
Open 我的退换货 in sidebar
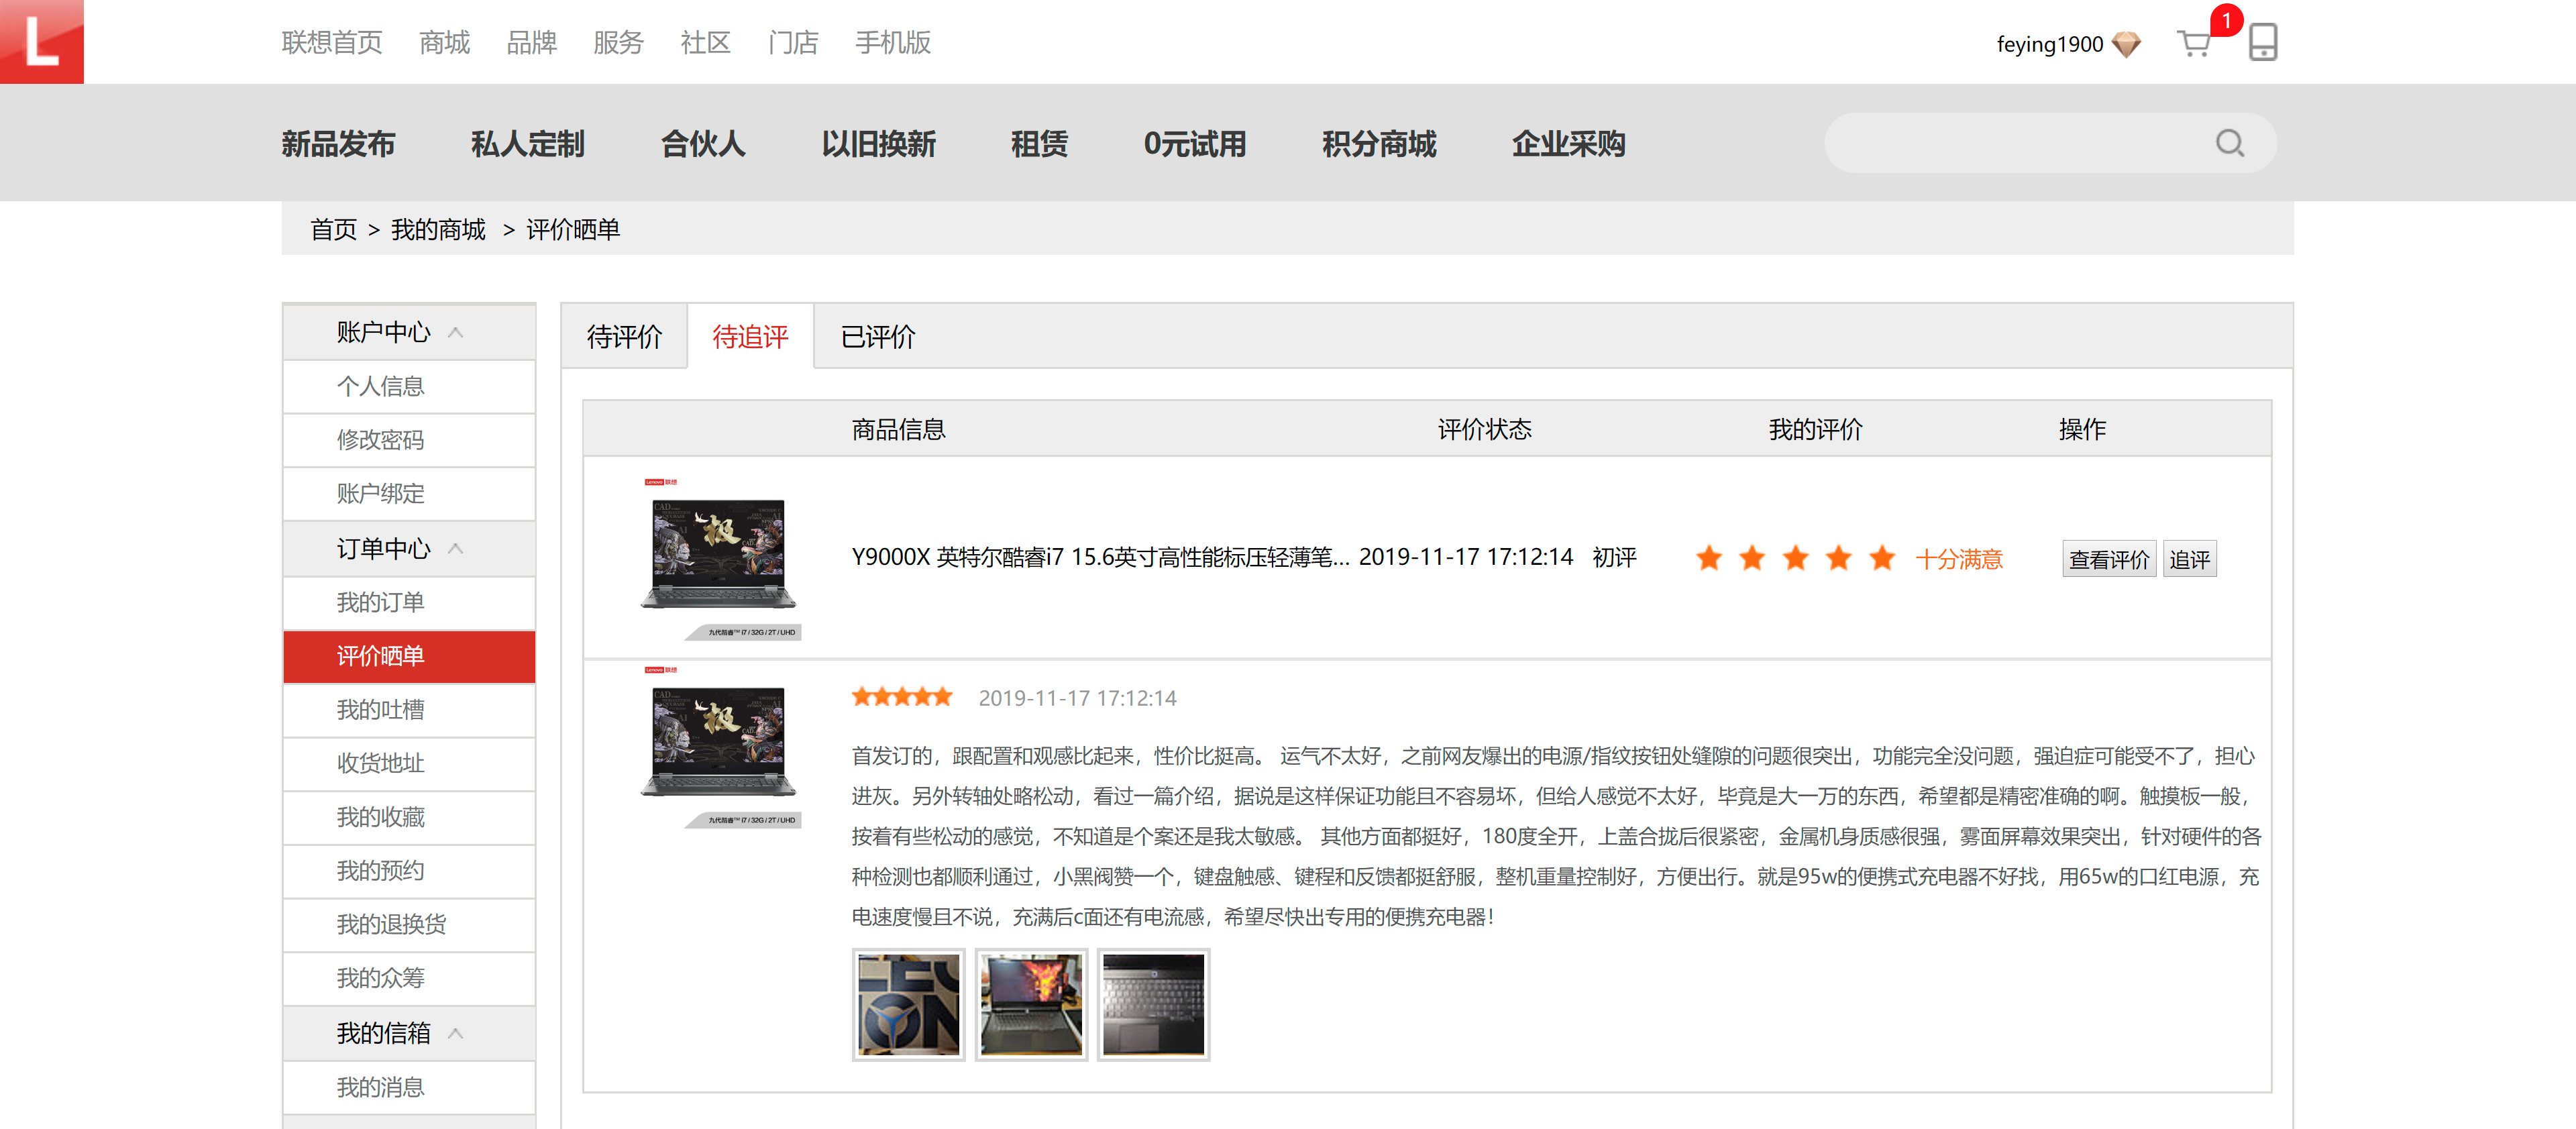click(409, 924)
